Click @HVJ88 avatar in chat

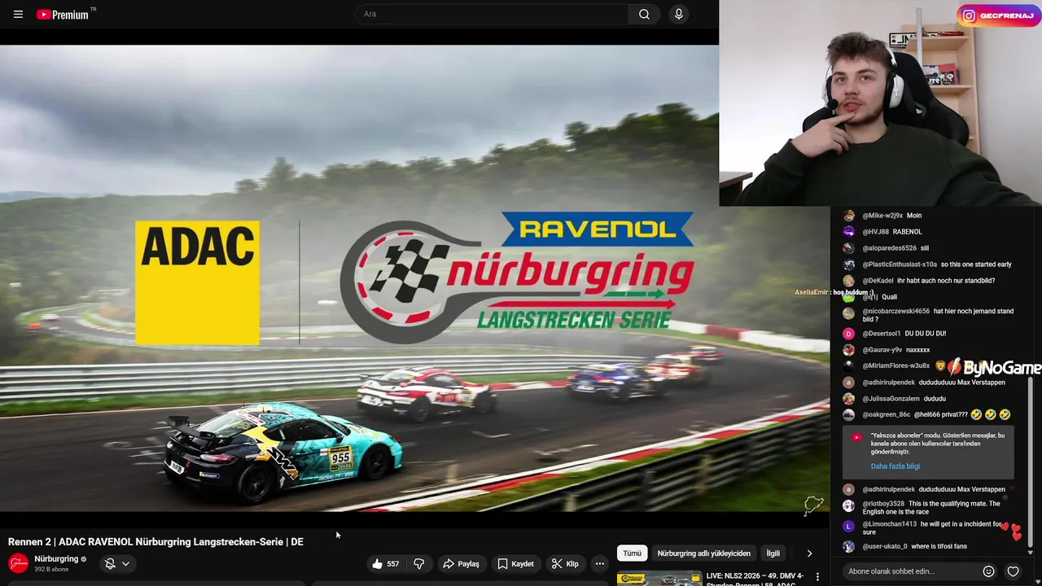tap(848, 232)
